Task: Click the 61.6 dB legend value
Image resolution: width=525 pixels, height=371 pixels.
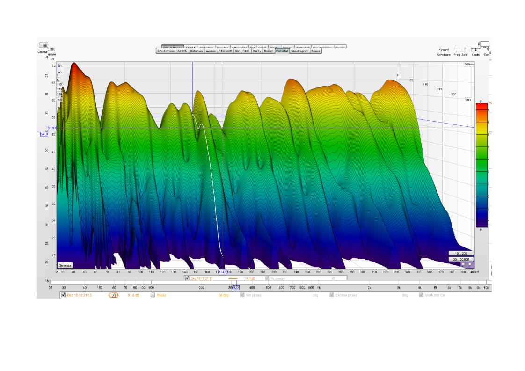Action: click(133, 295)
